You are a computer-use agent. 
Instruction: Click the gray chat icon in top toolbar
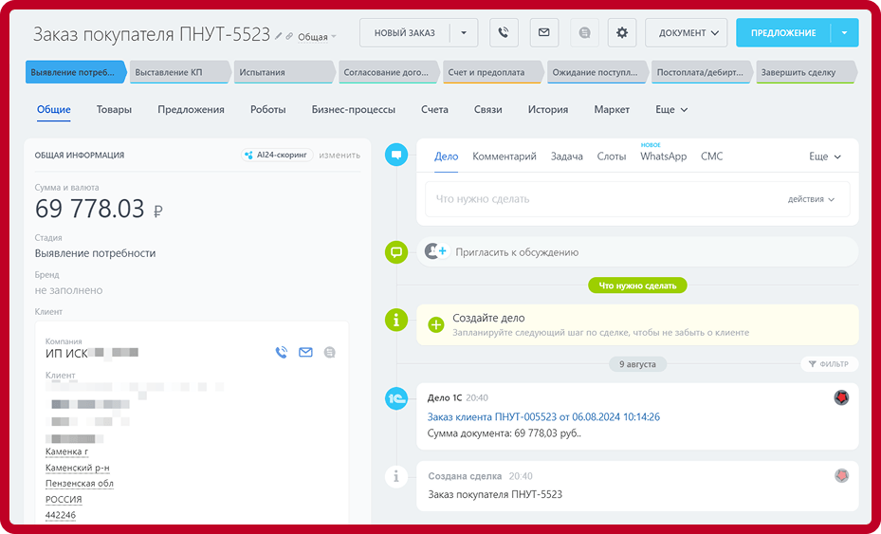pos(584,32)
